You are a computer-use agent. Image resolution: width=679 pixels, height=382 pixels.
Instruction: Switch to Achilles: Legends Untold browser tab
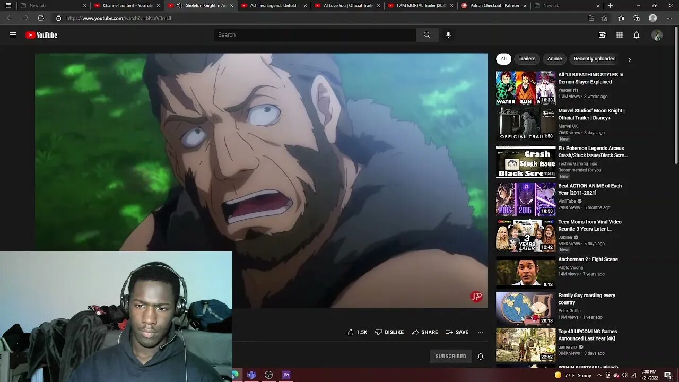274,6
